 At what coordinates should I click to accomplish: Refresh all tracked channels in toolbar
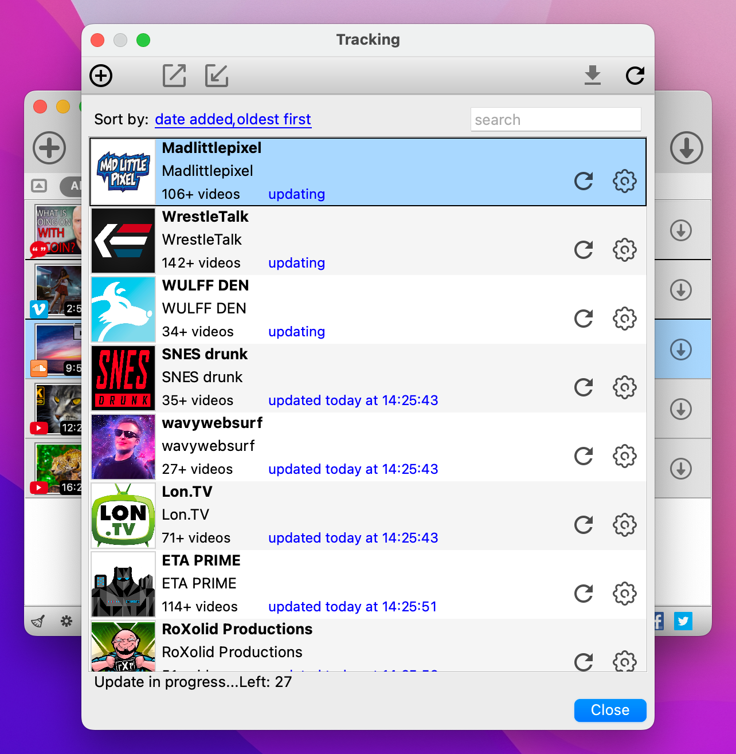pos(635,75)
